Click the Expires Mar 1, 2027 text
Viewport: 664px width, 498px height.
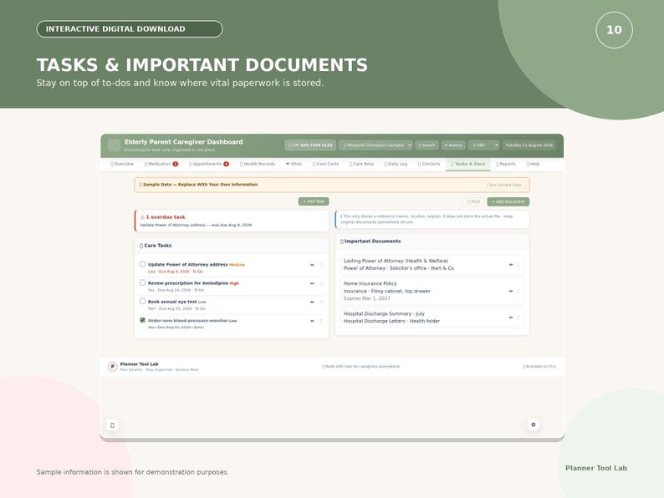tap(367, 298)
